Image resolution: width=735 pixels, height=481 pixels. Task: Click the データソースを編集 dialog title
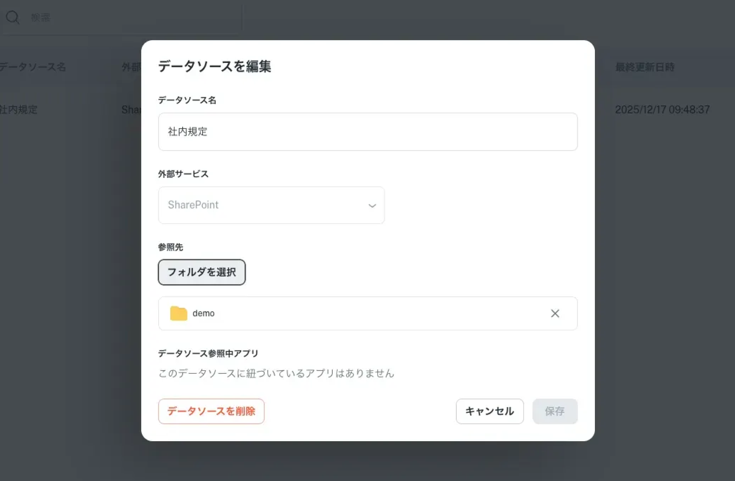pos(214,66)
